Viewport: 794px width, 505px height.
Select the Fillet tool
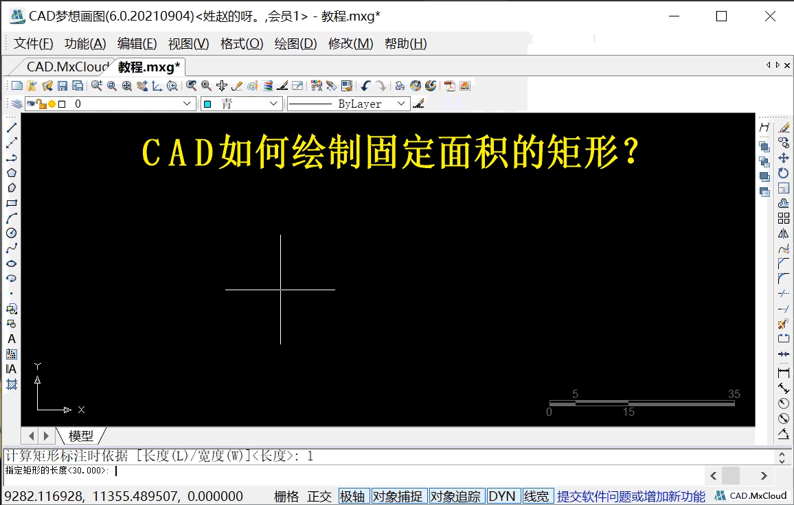coord(784,279)
